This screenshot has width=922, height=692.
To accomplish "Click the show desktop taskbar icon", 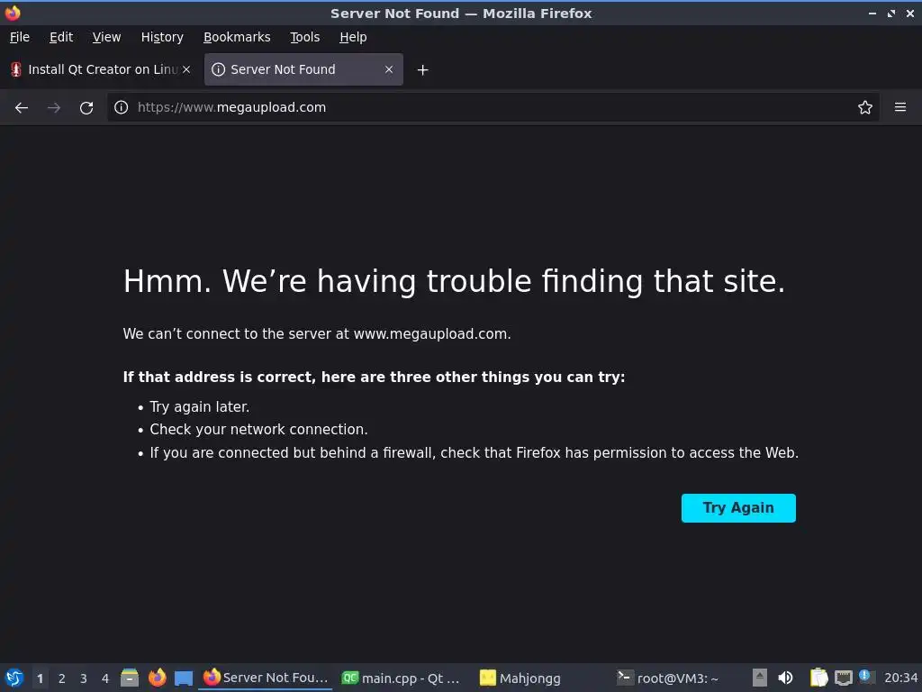I will point(184,678).
